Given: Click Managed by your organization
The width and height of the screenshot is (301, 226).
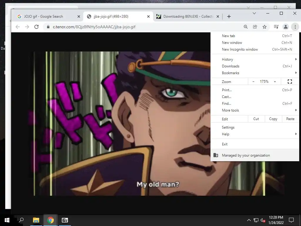Looking at the screenshot, I should coord(255,155).
